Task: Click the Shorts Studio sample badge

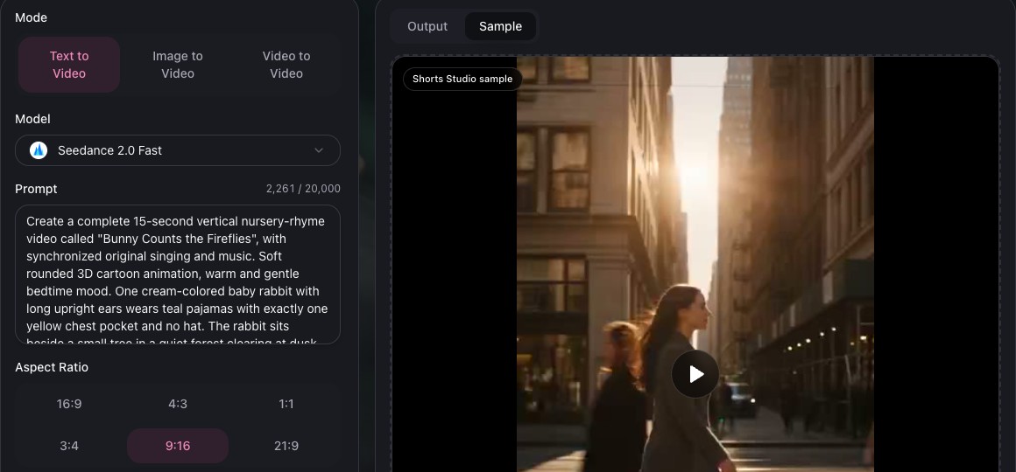Action: [462, 79]
